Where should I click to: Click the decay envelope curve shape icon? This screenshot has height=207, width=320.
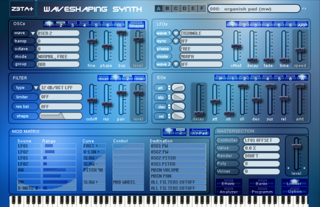[x=178, y=106]
